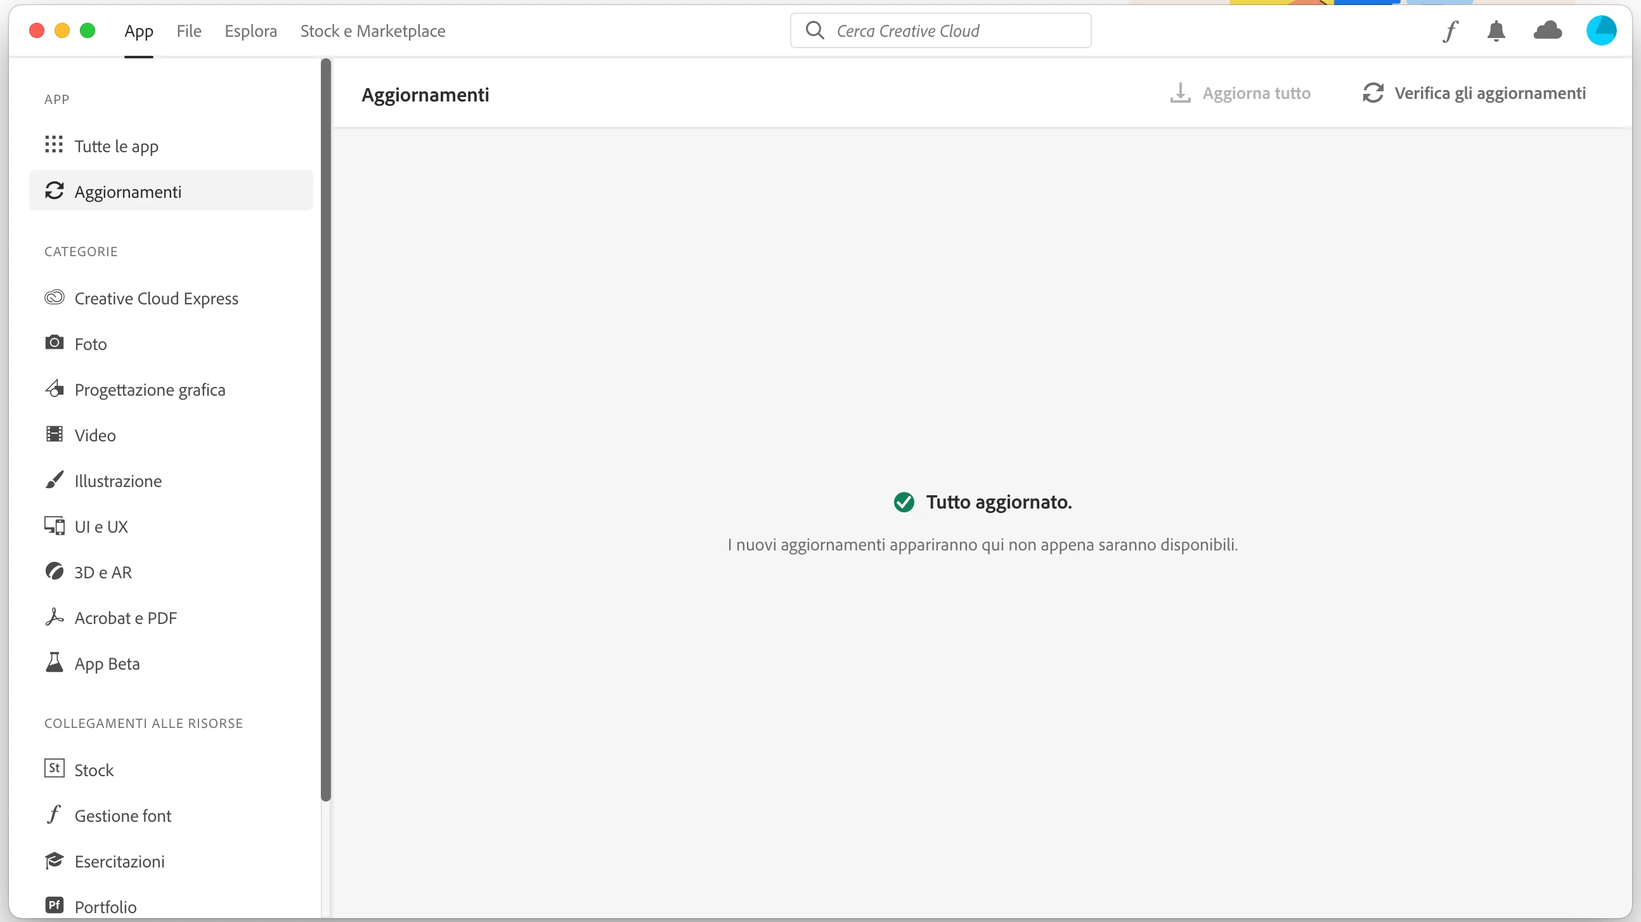The image size is (1641, 922).
Task: Choose Illustrazione brush category
Action: tap(118, 481)
